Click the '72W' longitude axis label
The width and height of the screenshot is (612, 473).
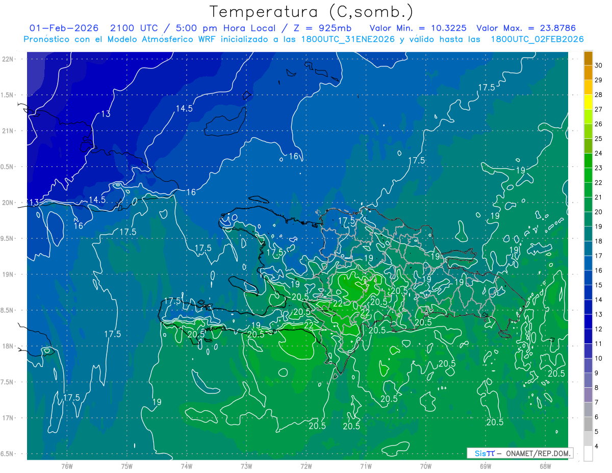[x=306, y=466]
